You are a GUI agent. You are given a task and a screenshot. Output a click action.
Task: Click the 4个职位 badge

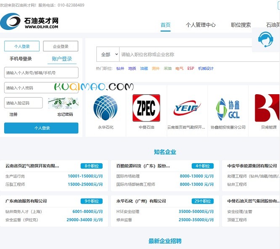coord(203,166)
